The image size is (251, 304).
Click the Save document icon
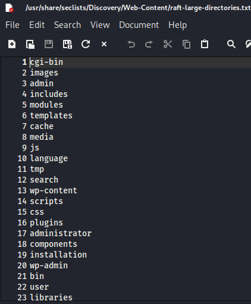[x=49, y=44]
